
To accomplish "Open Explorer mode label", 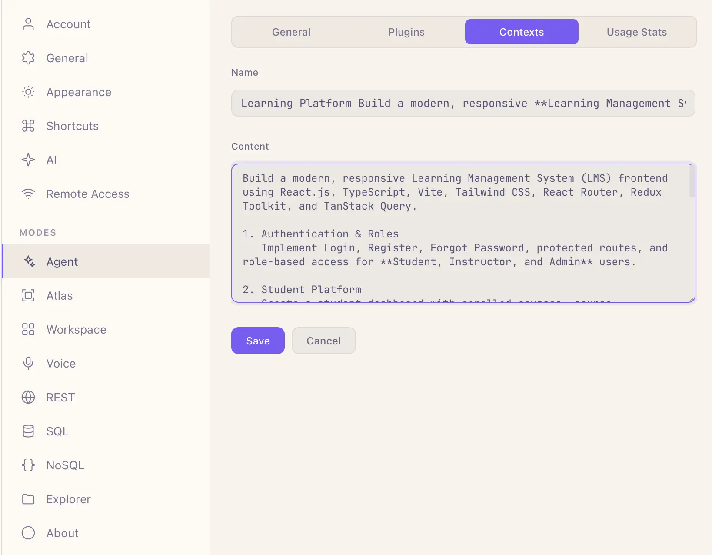I will (69, 499).
